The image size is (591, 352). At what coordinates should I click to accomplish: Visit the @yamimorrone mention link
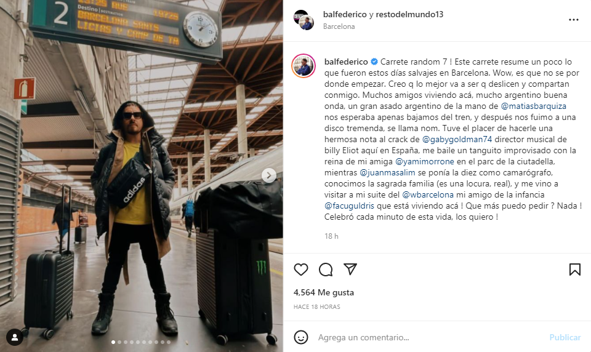424,162
